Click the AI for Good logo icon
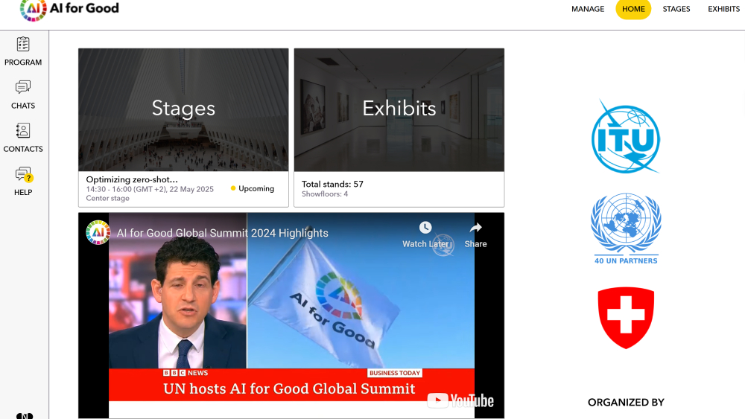The width and height of the screenshot is (745, 419). click(34, 10)
